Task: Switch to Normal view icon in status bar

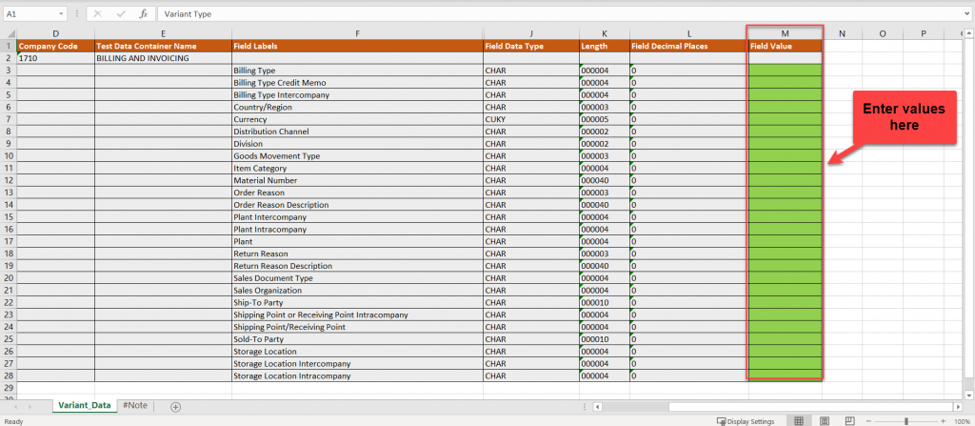Action: (799, 421)
